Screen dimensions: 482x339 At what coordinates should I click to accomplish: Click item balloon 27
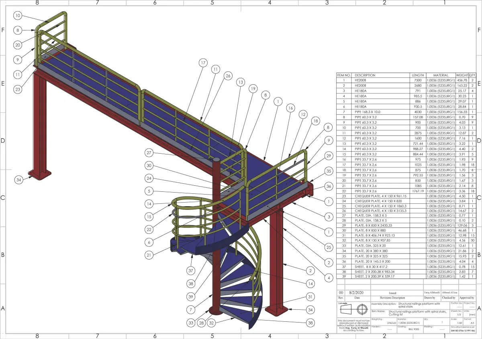[x=149, y=153]
